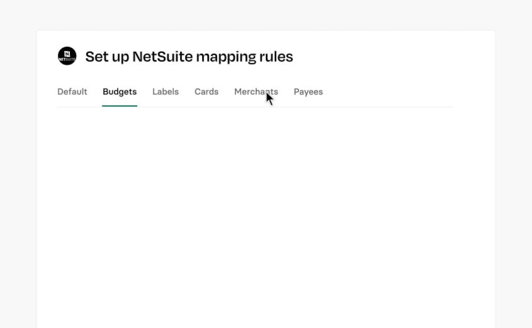The image size is (532, 328).
Task: Click the 'Set up NetSuite mapping rules' heading
Action: pos(189,57)
